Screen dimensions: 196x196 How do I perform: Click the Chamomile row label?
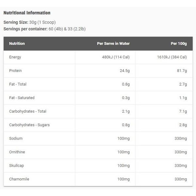pyautogui.click(x=19, y=179)
